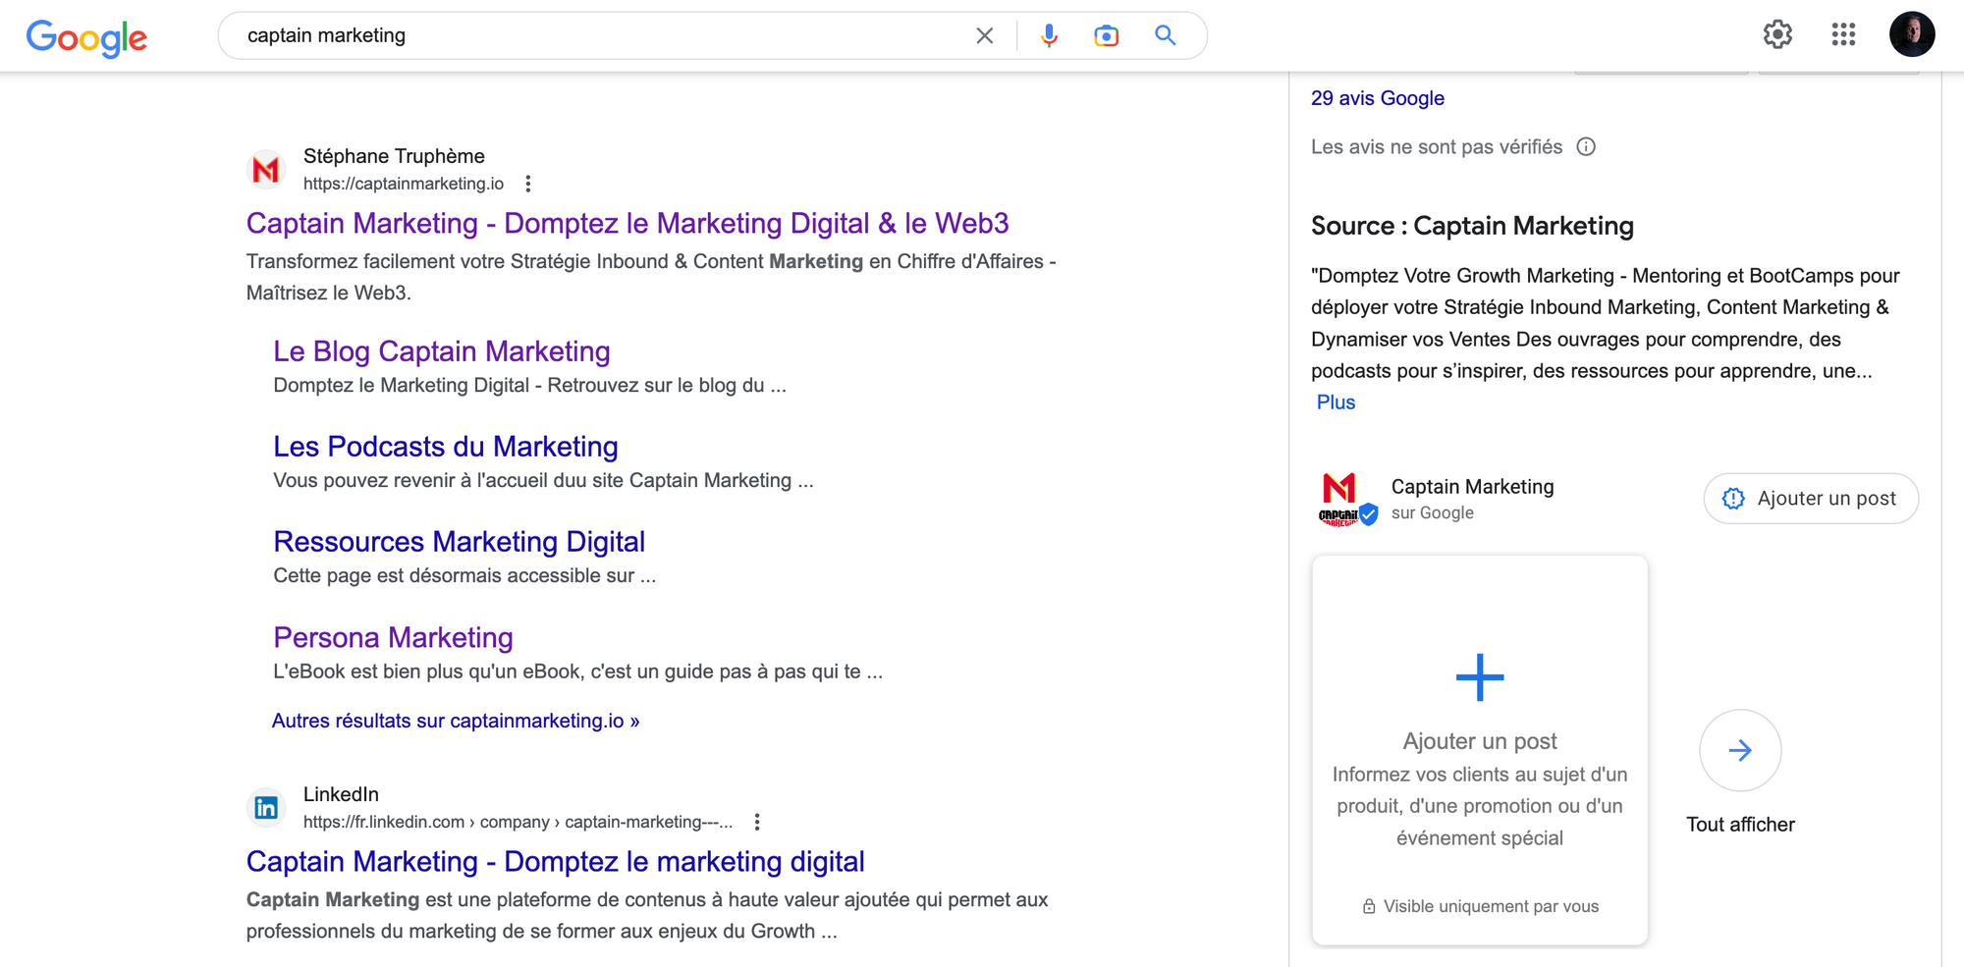
Task: Submit search with magnifying glass icon
Action: (1165, 36)
